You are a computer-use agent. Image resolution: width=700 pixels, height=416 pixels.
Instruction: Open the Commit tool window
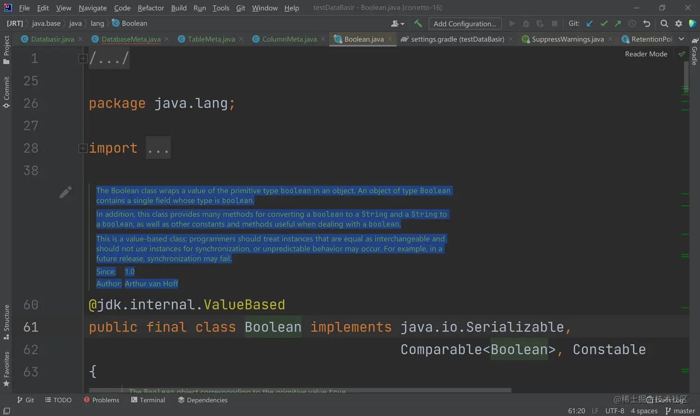coord(6,92)
